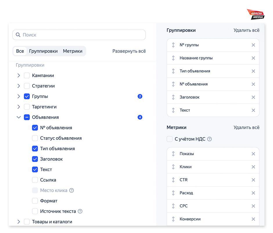
Task: Open the hint icon beside «Место клика»
Action: [x=71, y=190]
